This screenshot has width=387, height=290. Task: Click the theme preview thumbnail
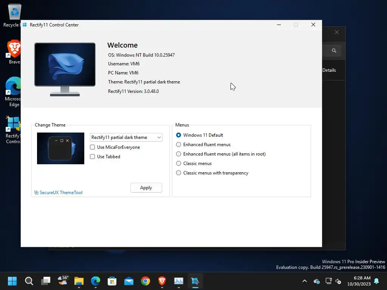click(x=60, y=148)
